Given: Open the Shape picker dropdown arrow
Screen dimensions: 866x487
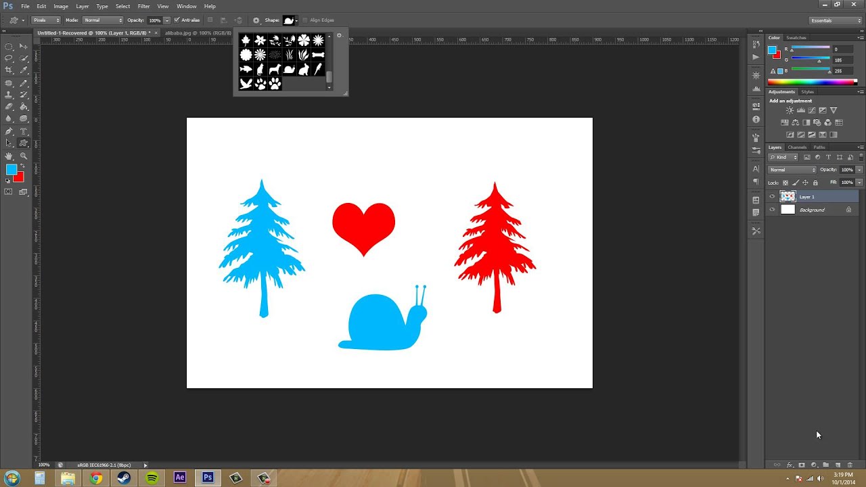Looking at the screenshot, I should pos(296,20).
